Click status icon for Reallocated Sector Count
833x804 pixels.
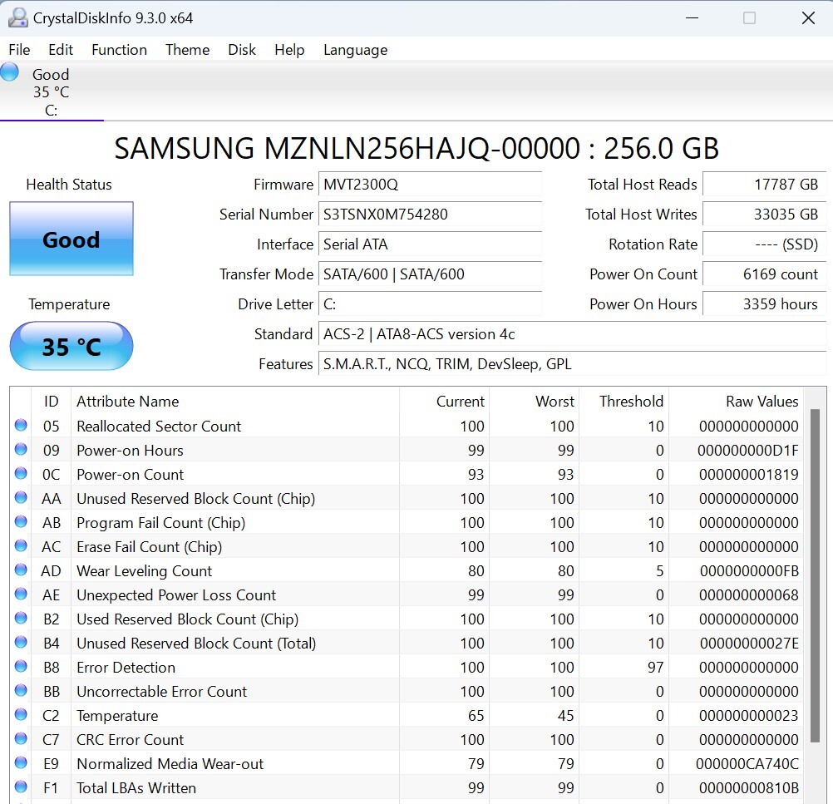coord(21,426)
